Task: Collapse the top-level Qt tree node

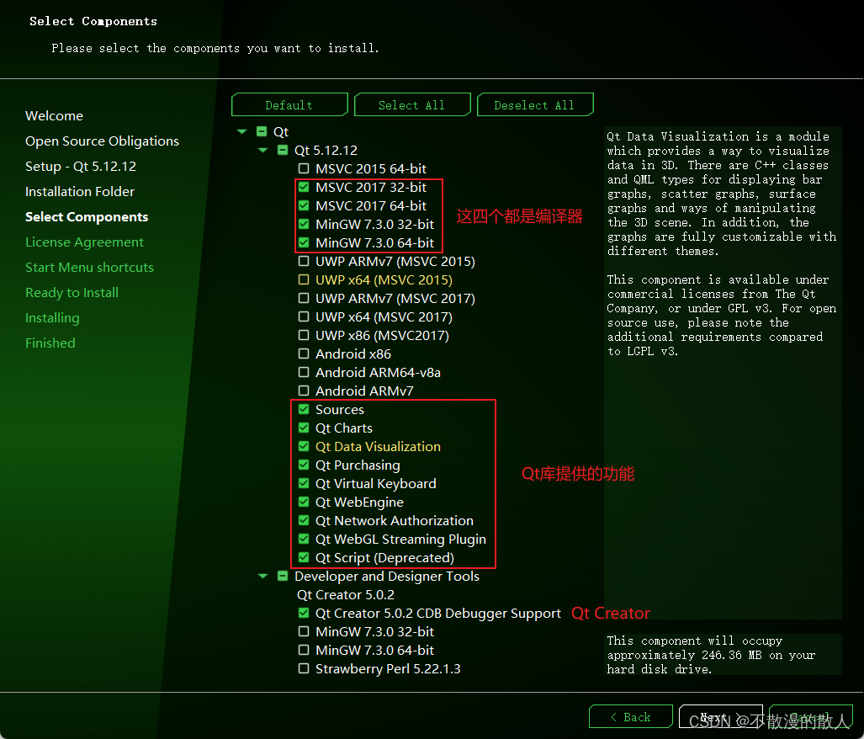Action: pyautogui.click(x=242, y=131)
